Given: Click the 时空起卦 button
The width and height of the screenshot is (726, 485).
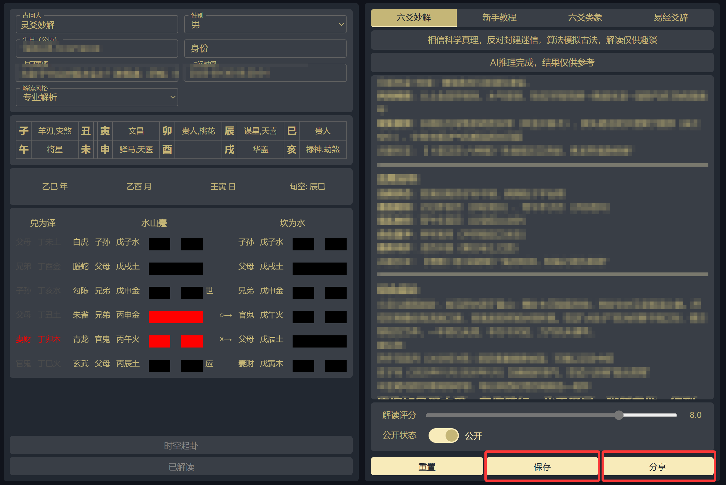Looking at the screenshot, I should (181, 445).
